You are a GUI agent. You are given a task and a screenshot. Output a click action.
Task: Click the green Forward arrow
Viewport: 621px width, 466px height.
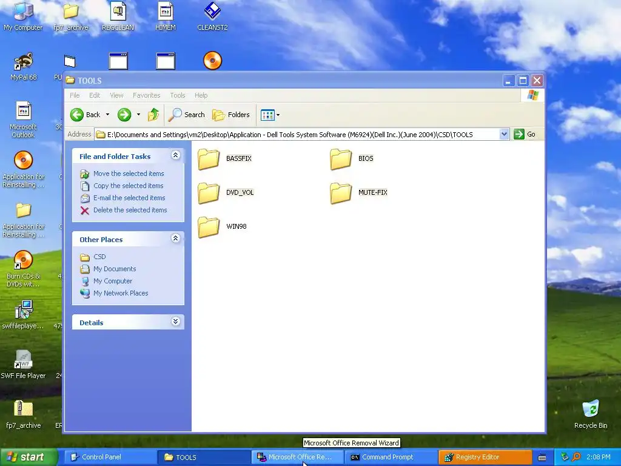124,115
